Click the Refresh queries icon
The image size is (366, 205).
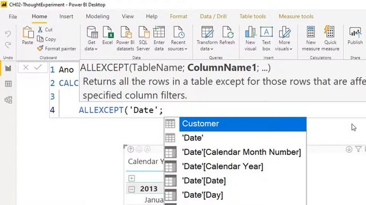tap(228, 32)
